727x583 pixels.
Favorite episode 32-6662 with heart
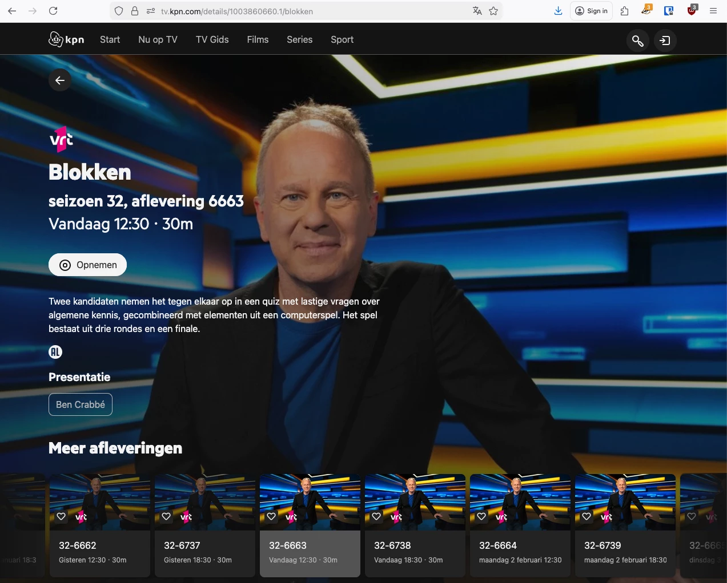(x=61, y=516)
